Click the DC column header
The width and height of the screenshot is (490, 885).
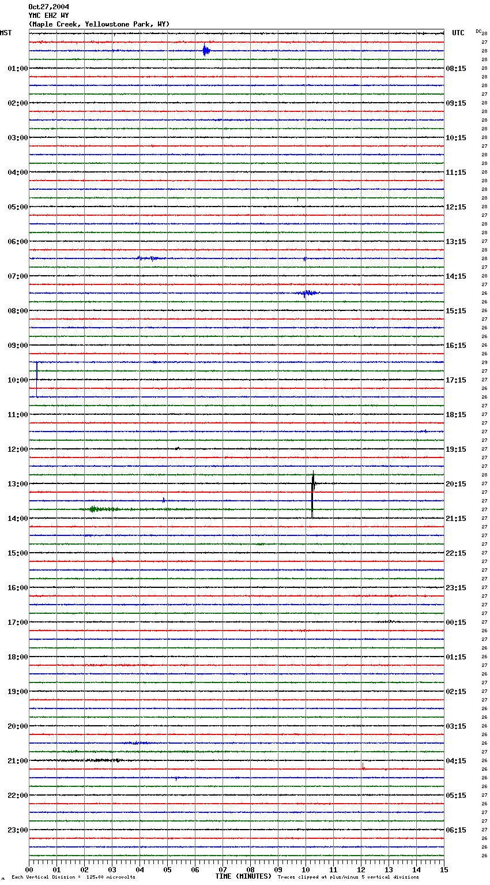click(478, 31)
